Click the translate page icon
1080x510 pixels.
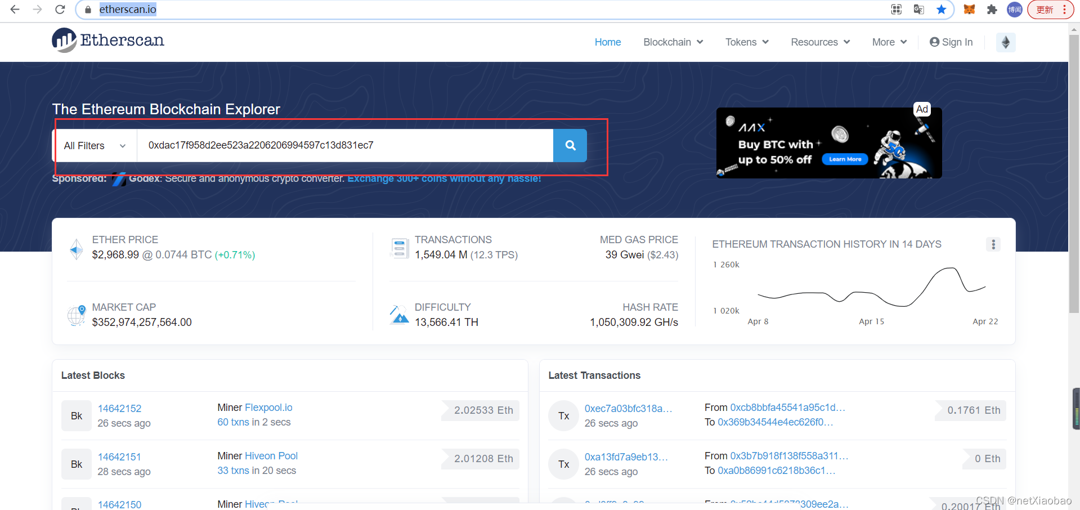pos(919,10)
